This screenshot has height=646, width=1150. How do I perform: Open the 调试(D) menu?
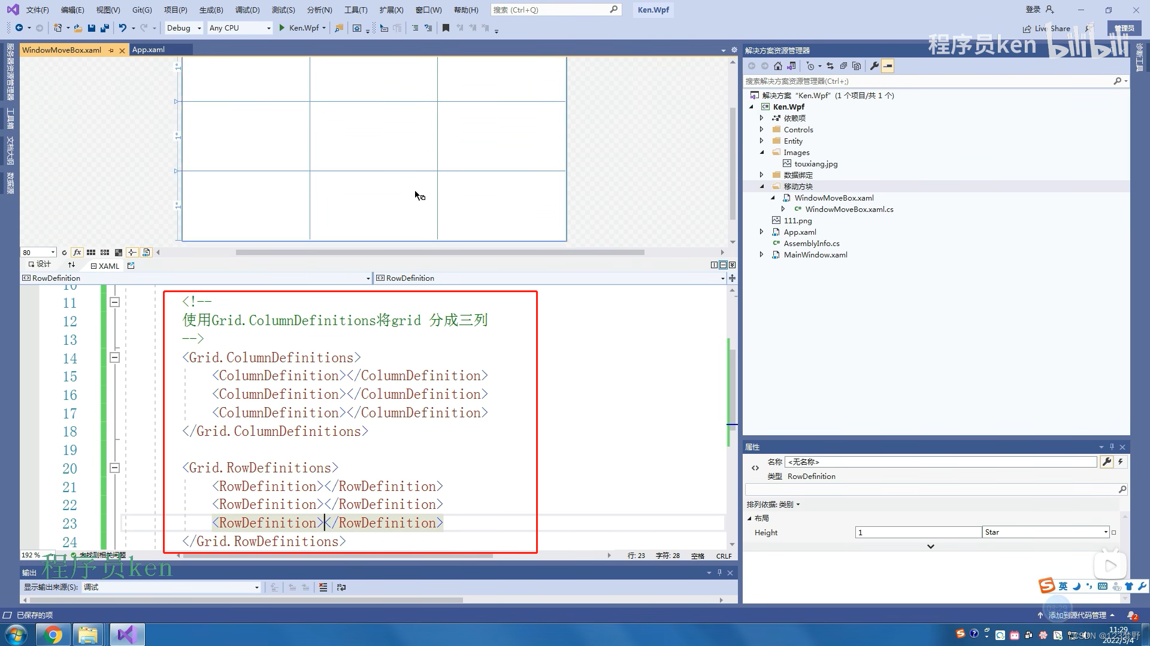tap(247, 10)
